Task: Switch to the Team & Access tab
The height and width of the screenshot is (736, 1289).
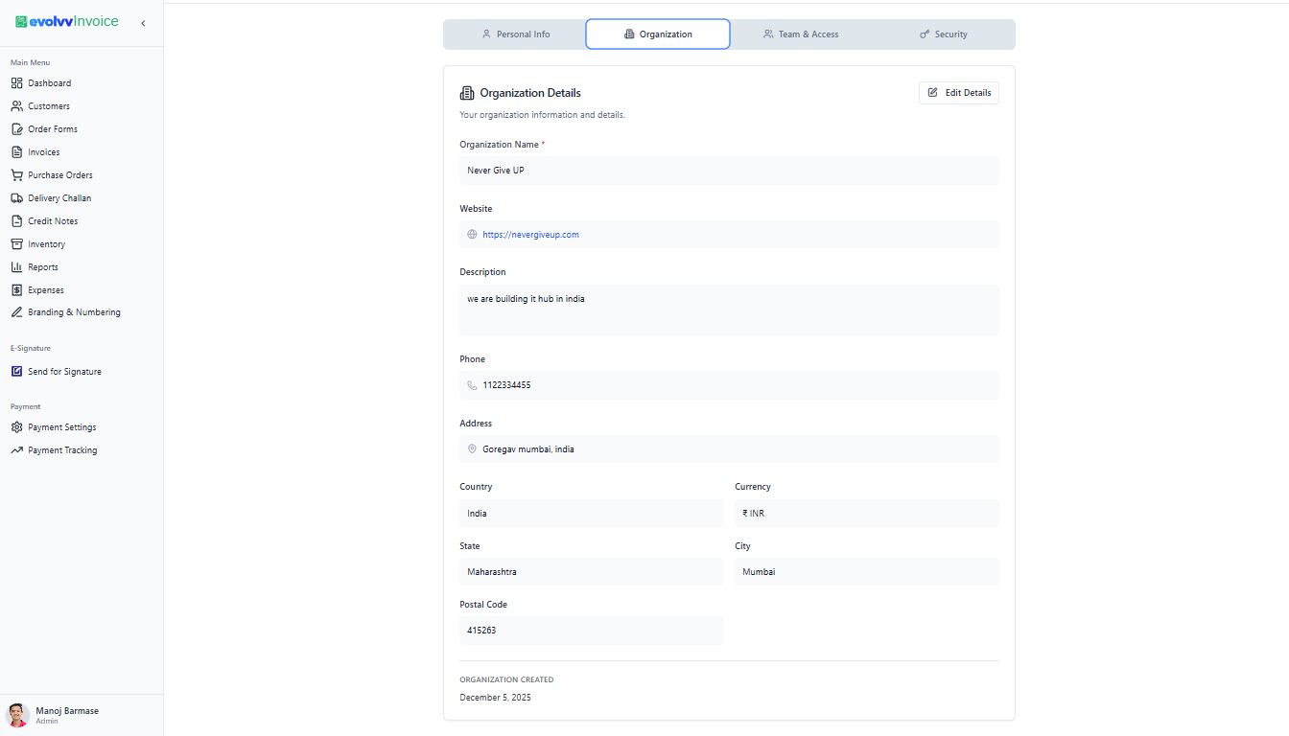Action: [801, 34]
